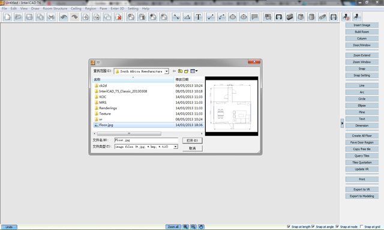Click the wall block toolbar icon

[290, 17]
